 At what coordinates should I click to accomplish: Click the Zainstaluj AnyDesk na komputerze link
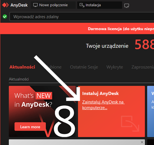coord(103,105)
